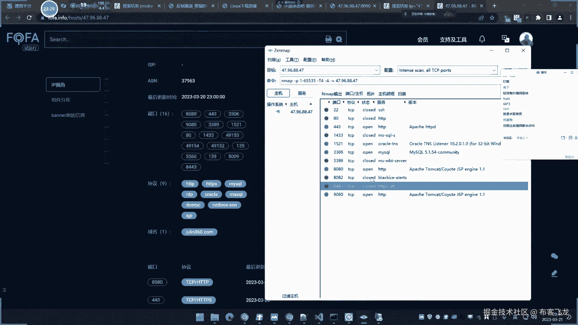
Task: Open the notification bell icon
Action: [x=482, y=39]
